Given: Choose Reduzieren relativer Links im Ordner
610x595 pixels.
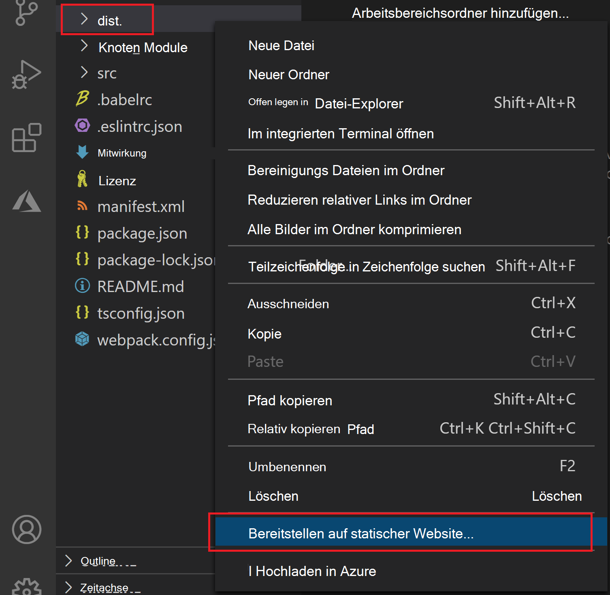Looking at the screenshot, I should click(411, 200).
